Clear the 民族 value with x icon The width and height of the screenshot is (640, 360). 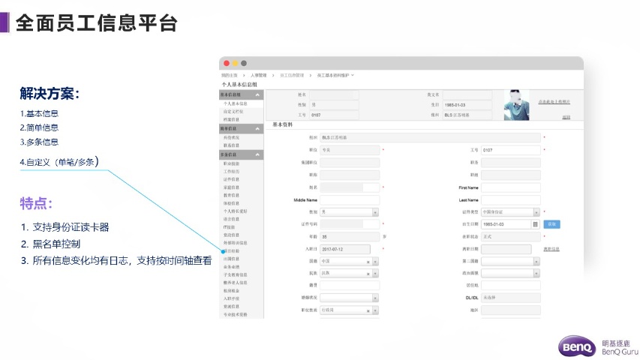pyautogui.click(x=368, y=274)
